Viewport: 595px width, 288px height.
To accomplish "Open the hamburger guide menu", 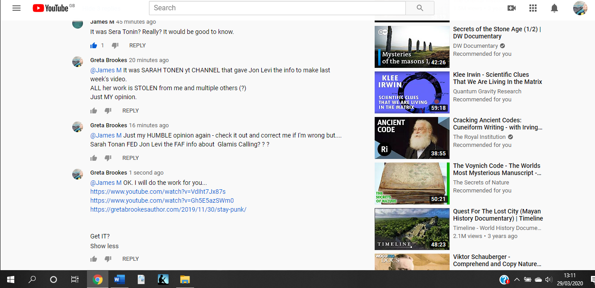I will pos(17,8).
